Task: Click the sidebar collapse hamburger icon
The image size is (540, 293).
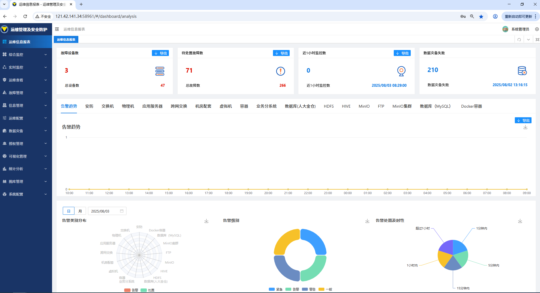Action: point(57,29)
